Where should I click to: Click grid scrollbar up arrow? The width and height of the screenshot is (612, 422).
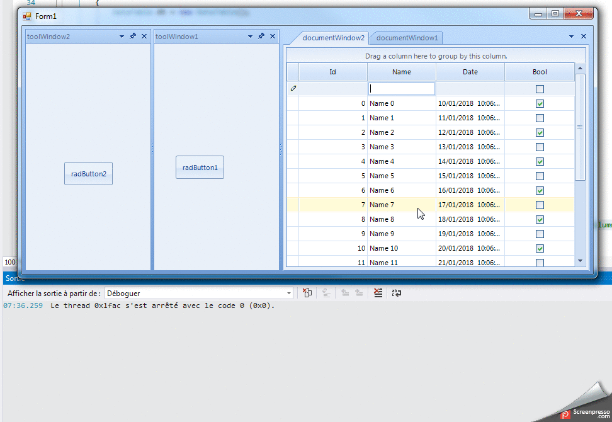pyautogui.click(x=580, y=68)
